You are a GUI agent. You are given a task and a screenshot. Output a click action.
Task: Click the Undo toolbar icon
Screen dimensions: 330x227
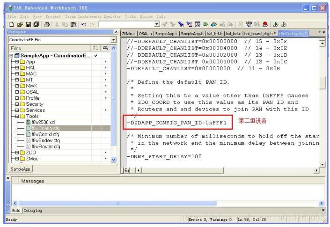coord(84,24)
